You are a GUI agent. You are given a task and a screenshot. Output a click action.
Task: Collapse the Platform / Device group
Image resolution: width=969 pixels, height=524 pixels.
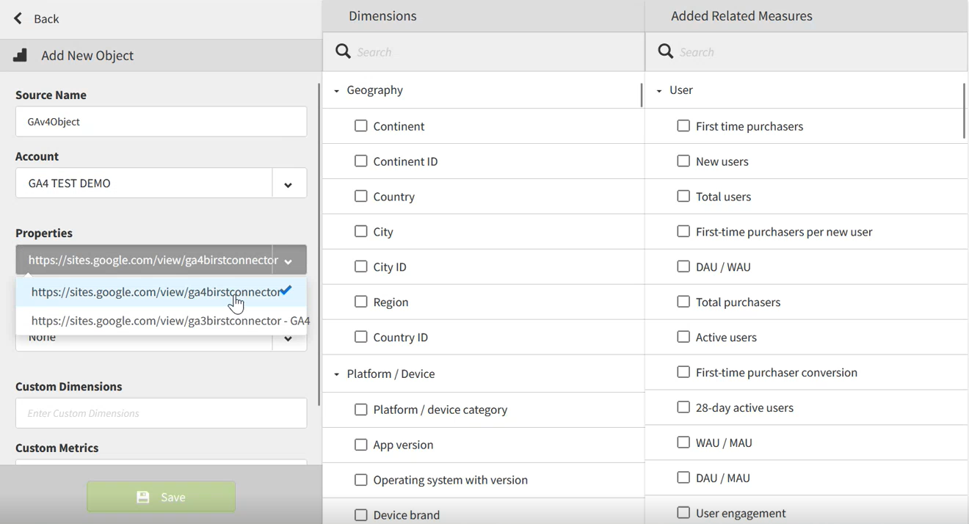(x=336, y=374)
